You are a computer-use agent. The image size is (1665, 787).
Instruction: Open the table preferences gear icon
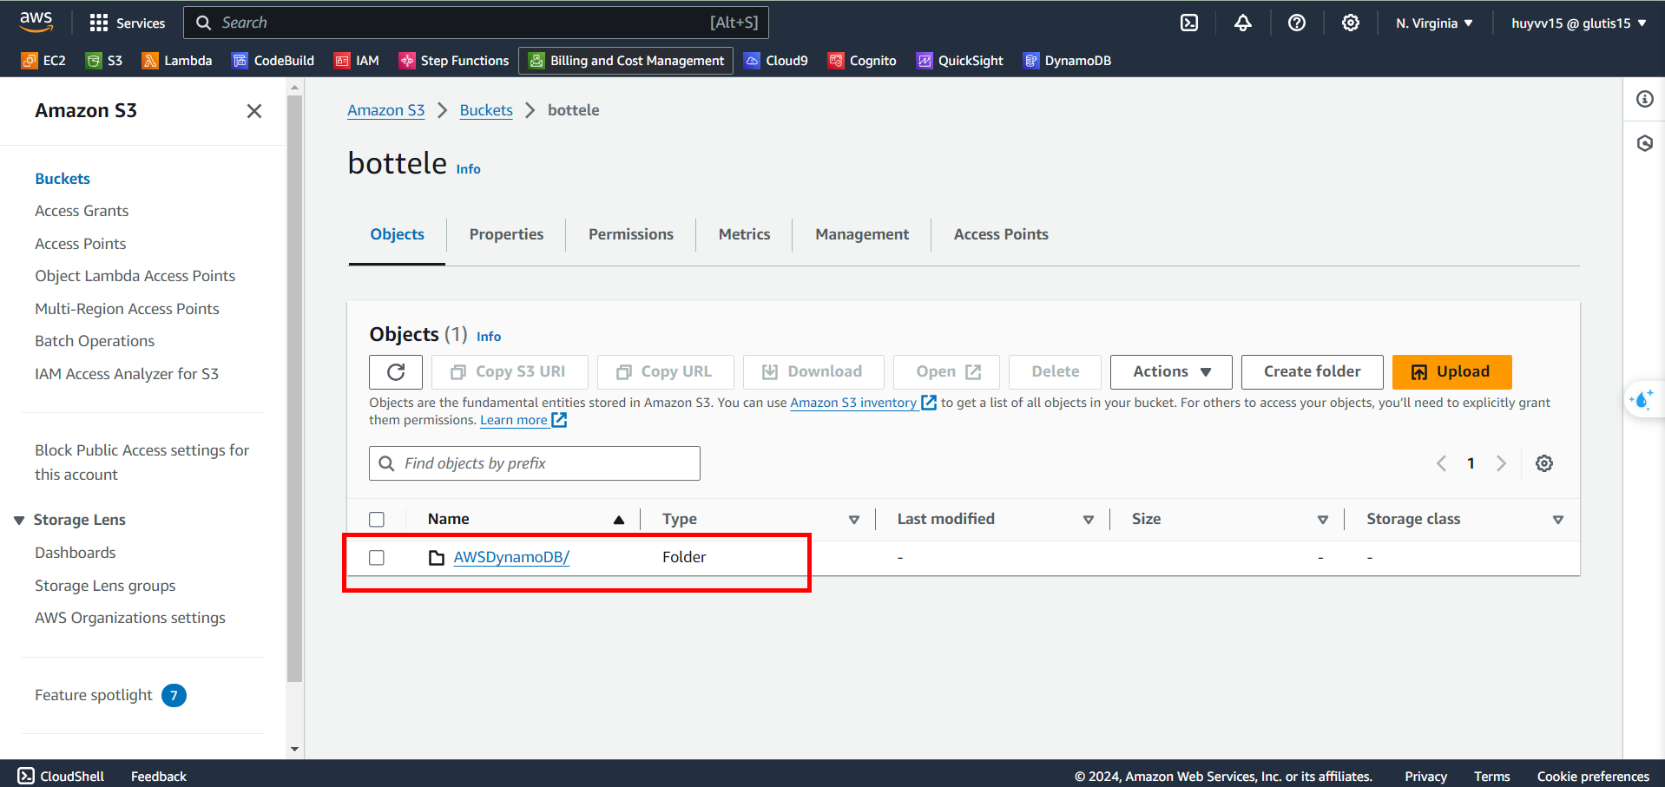[x=1544, y=463]
